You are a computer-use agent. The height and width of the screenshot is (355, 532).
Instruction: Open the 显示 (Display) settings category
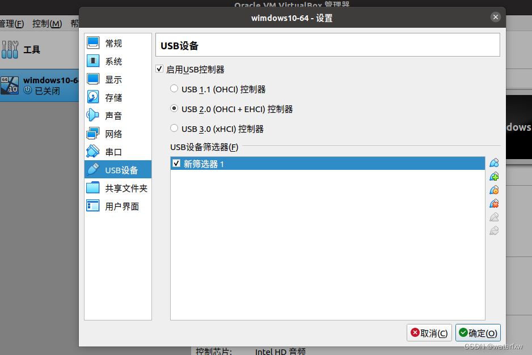pyautogui.click(x=117, y=80)
